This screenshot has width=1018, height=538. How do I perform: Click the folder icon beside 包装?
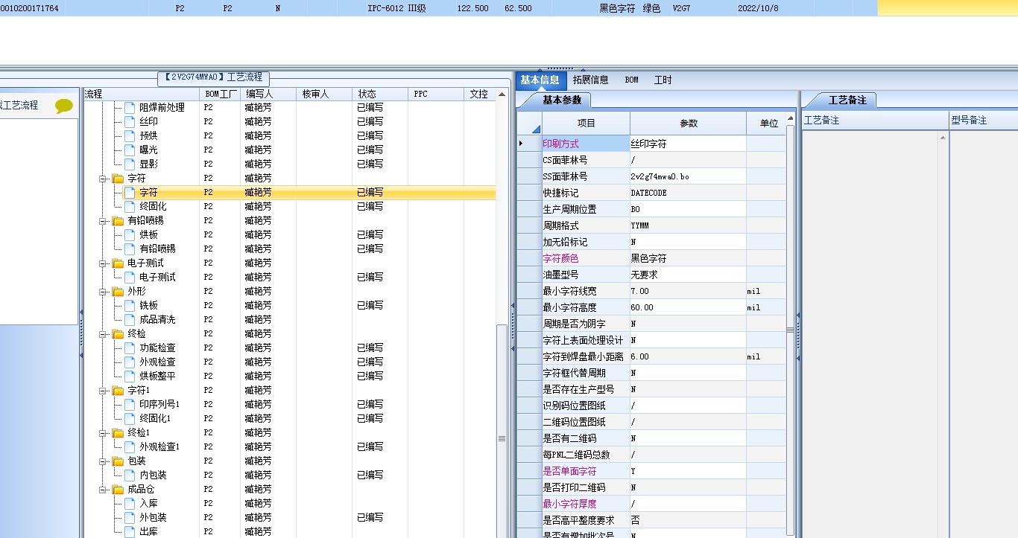tap(118, 461)
